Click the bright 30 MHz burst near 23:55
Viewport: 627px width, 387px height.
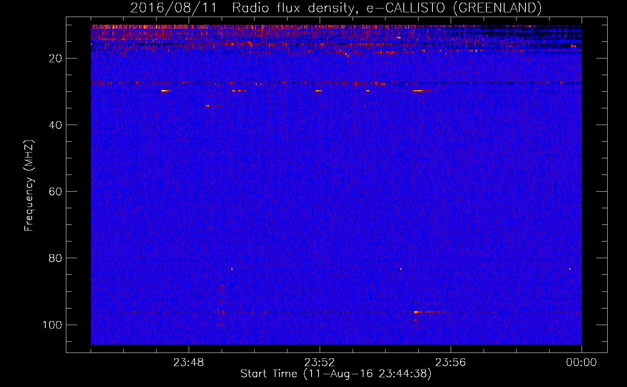[x=418, y=91]
